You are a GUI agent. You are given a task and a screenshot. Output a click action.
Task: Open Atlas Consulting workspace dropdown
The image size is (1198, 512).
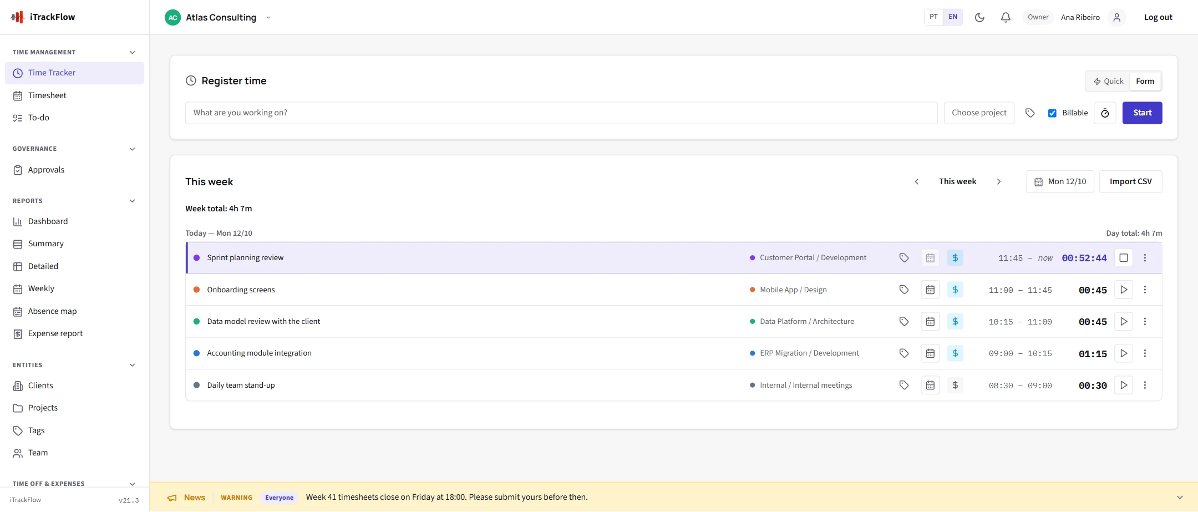[219, 17]
